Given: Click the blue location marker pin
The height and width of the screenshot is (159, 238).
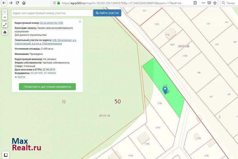Looking at the screenshot, I should click(165, 90).
